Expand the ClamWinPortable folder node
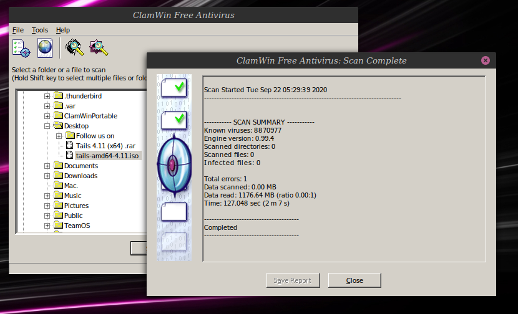The width and height of the screenshot is (518, 314). point(47,116)
